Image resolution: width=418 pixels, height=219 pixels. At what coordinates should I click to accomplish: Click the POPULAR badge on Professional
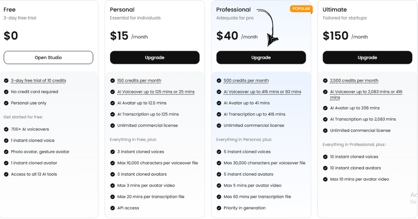tap(301, 9)
